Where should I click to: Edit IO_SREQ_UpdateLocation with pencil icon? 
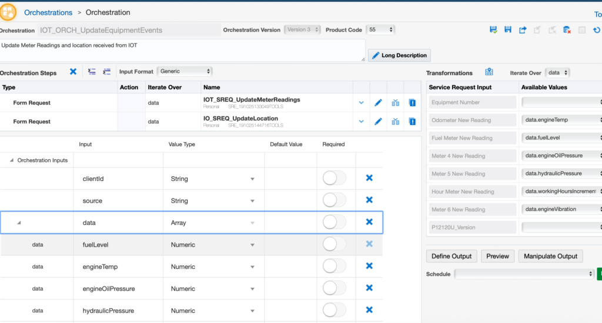tap(378, 122)
